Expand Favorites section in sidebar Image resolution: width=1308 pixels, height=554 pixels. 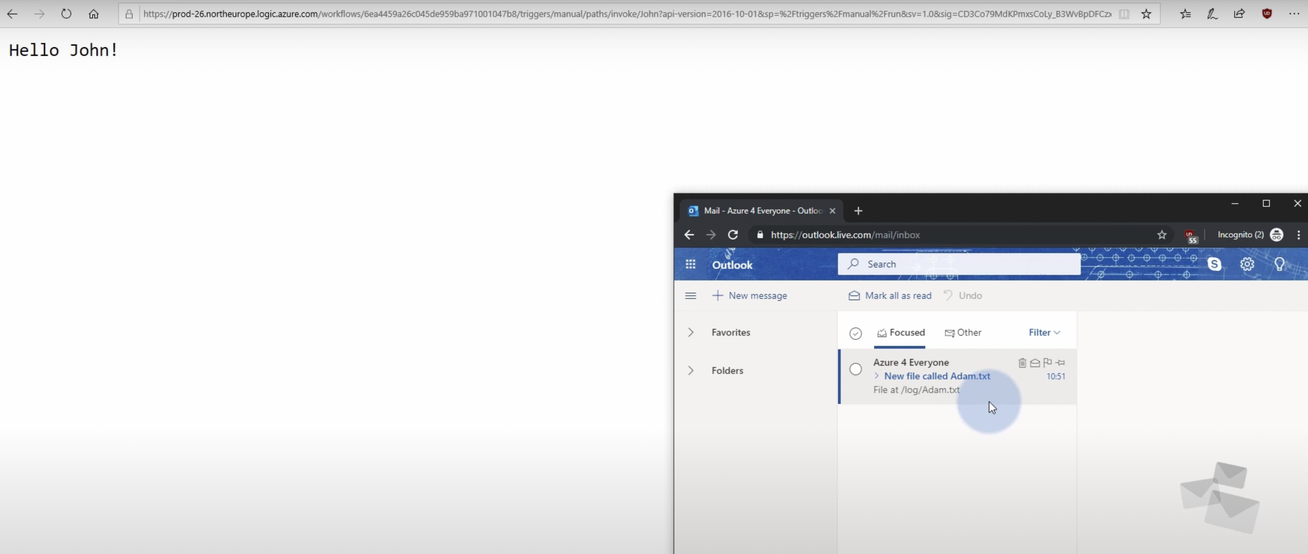[x=691, y=331]
